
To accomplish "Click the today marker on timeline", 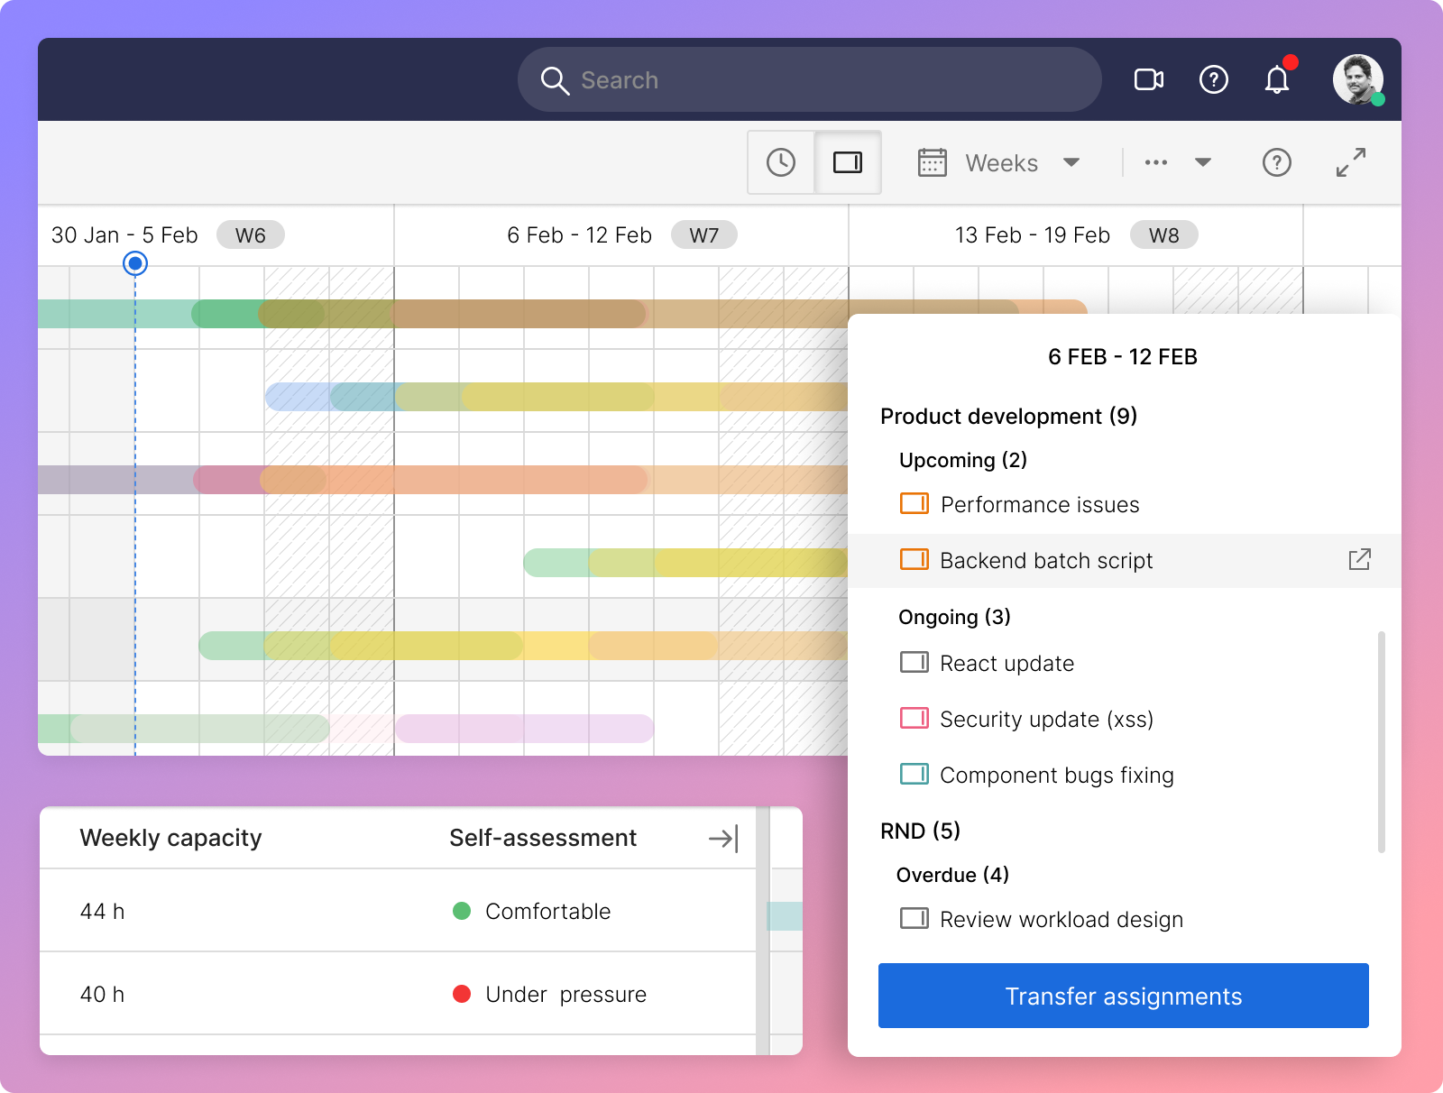I will [135, 263].
